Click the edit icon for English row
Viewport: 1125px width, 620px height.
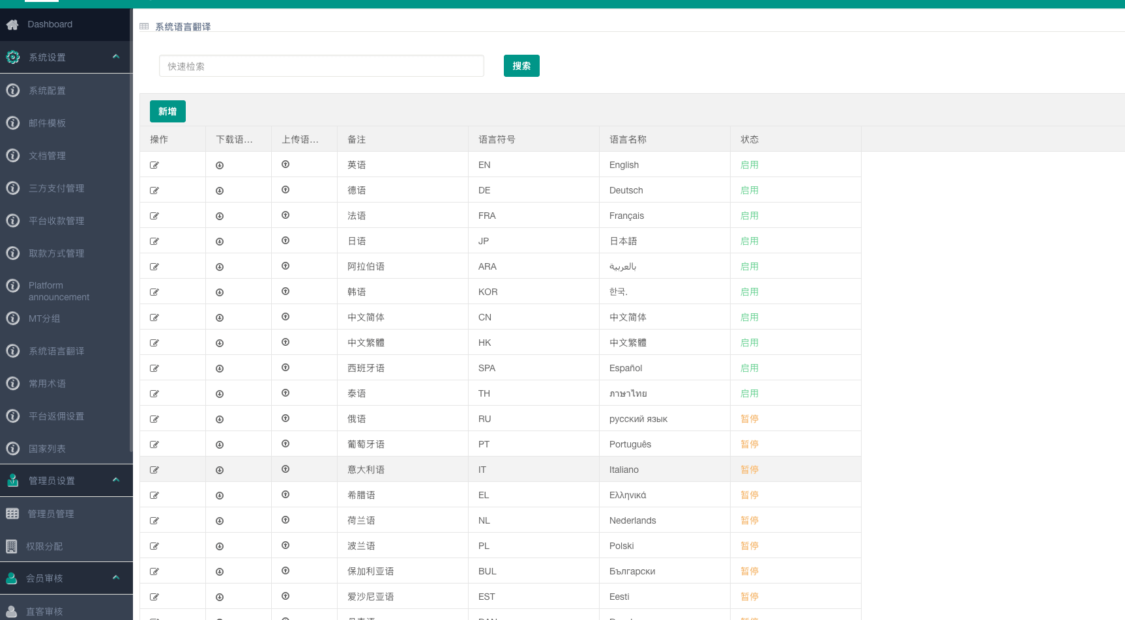[154, 165]
